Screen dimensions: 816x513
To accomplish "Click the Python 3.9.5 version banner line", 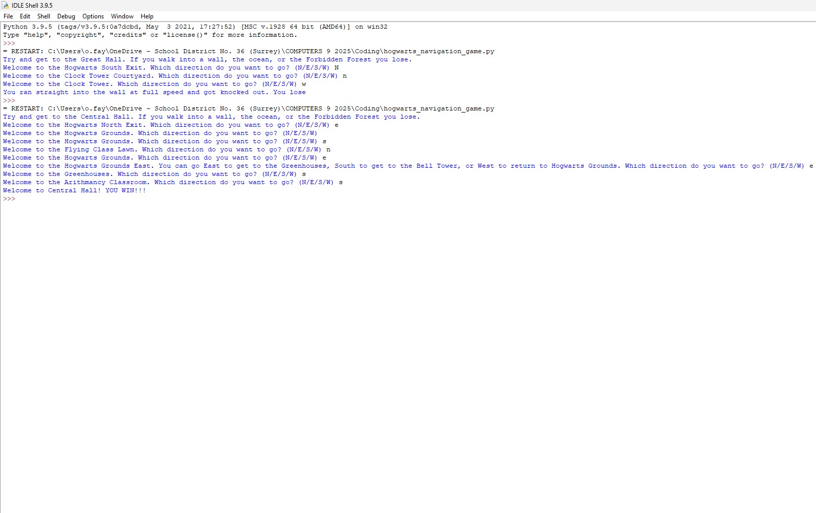I will tap(195, 27).
